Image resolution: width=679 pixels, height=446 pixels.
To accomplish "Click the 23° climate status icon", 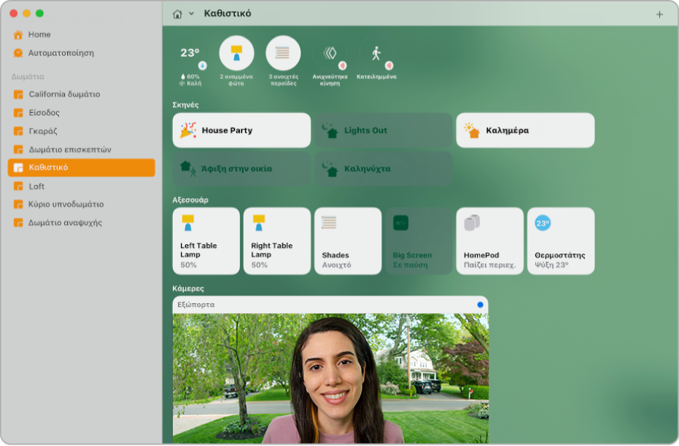I will pos(190,53).
